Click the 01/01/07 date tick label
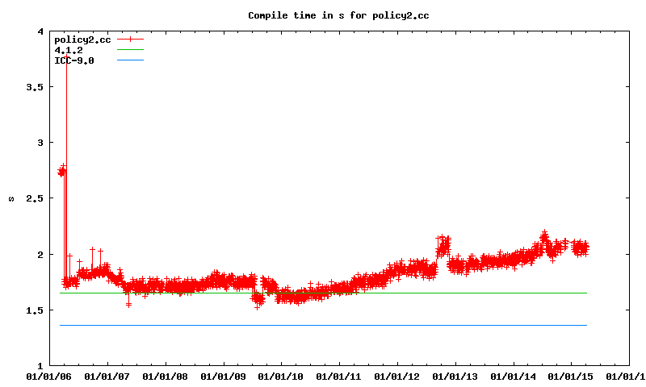Image resolution: width=646 pixels, height=387 pixels. coord(107,376)
